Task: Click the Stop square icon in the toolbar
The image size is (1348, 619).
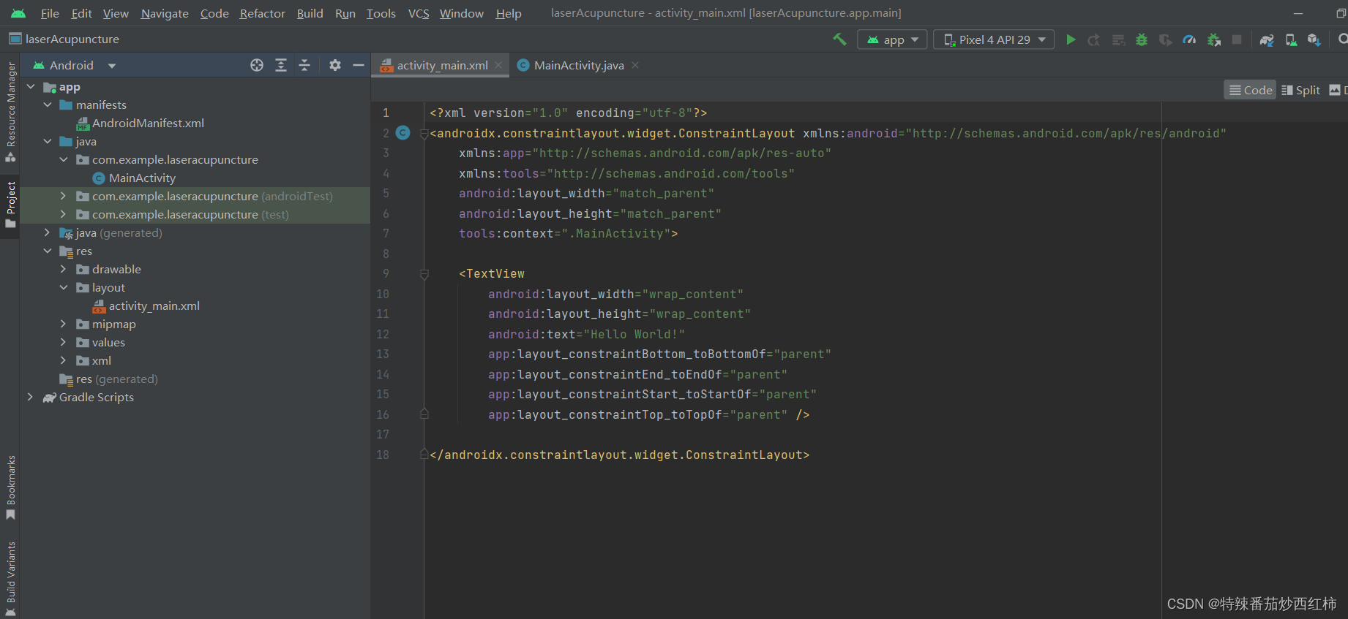Action: coord(1237,39)
